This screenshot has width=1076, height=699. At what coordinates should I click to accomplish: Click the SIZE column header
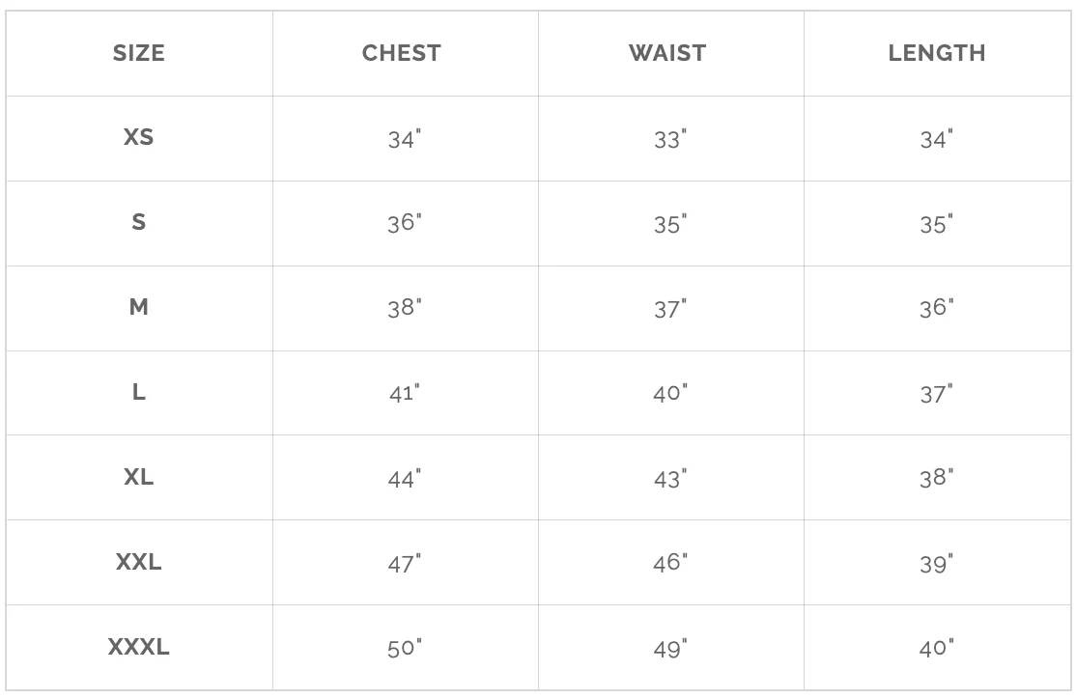point(139,53)
